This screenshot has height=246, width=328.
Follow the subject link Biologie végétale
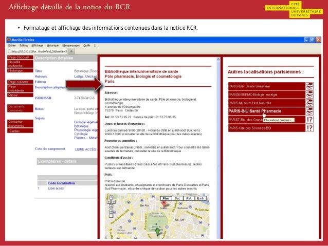[x=86, y=122]
